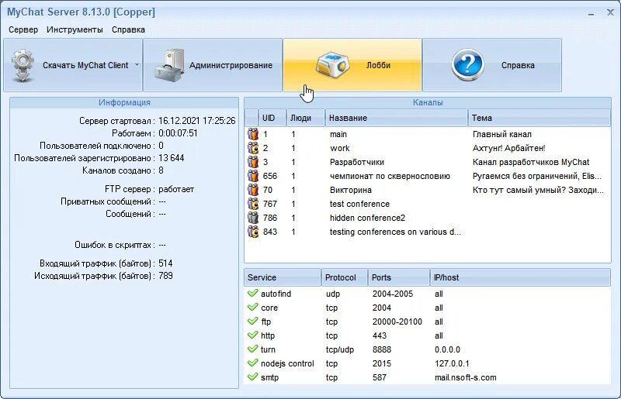Minimize the MyChat Server window
The width and height of the screenshot is (621, 399).
click(x=591, y=12)
